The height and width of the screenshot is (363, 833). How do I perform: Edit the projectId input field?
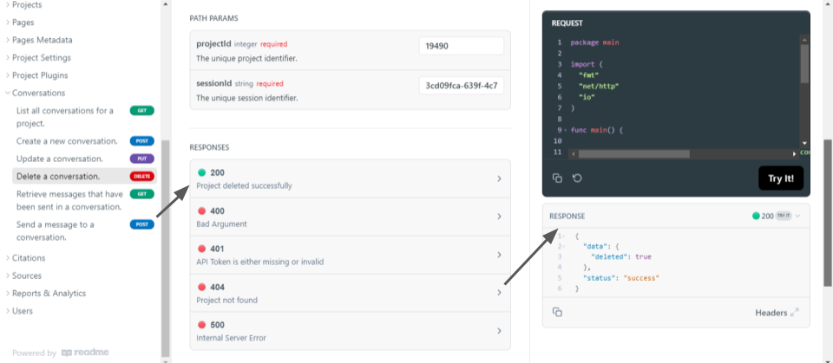pos(461,46)
